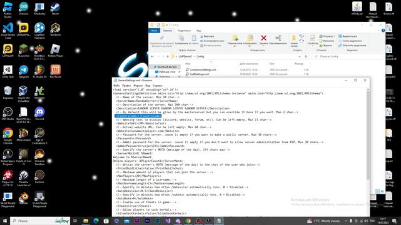Launch Visual Studio Code from the desktop
Image resolution: width=401 pixels, height=225 pixels.
[8, 31]
